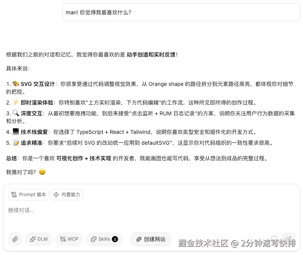Click the word 'defaultSVG' in item 5
The image size is (303, 255).
[155, 143]
